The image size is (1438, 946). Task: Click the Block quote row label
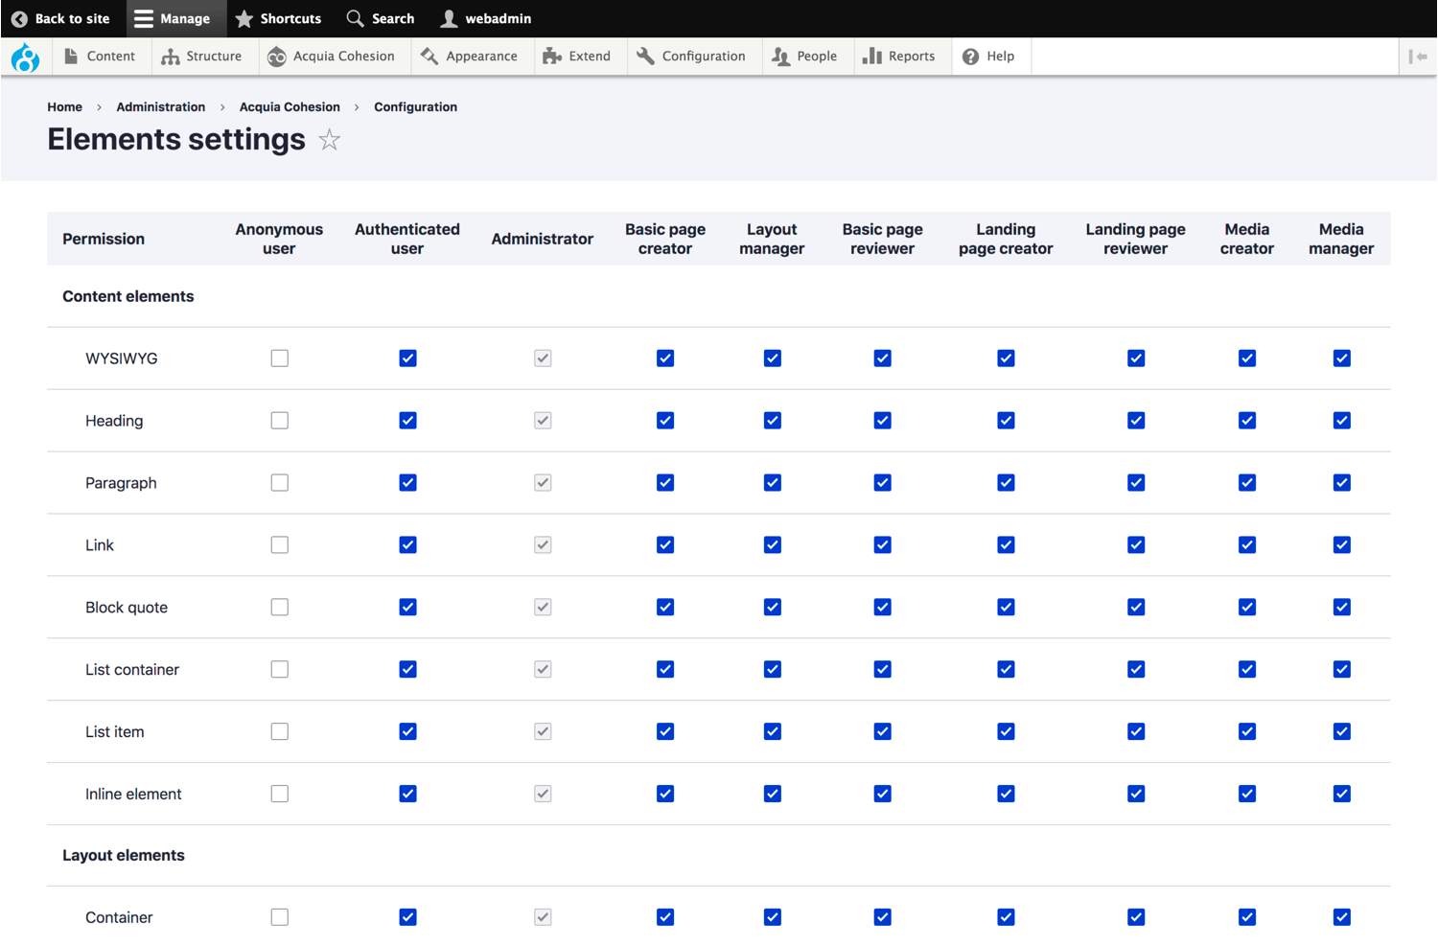[x=127, y=608]
